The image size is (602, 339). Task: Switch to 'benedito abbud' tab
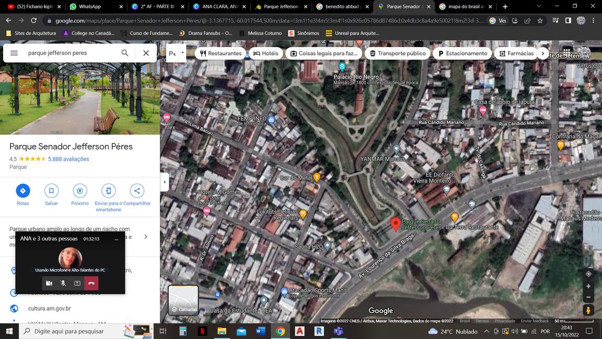pos(342,6)
